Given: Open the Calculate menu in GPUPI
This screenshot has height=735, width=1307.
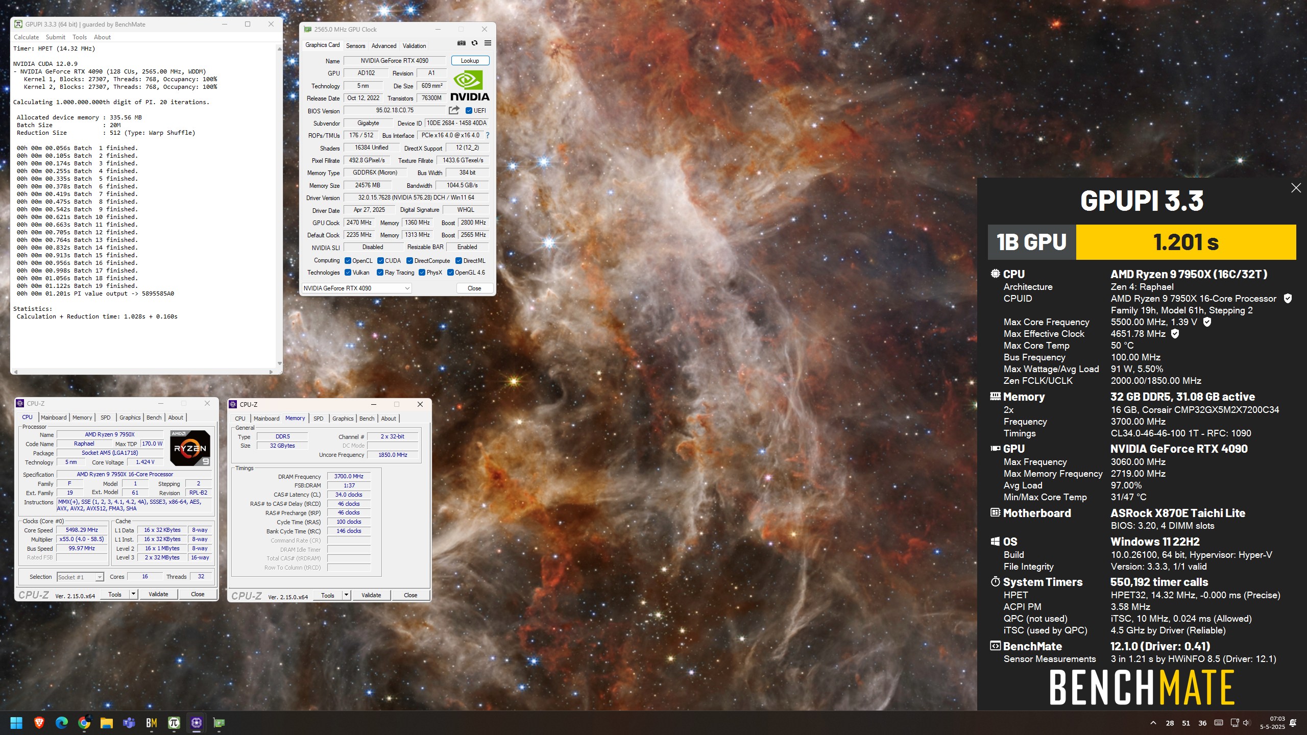Looking at the screenshot, I should (x=26, y=37).
